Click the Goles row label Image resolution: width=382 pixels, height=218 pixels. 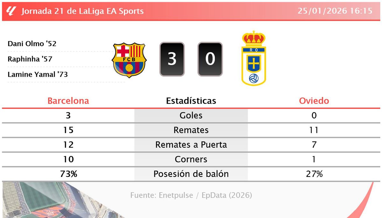[x=191, y=115]
